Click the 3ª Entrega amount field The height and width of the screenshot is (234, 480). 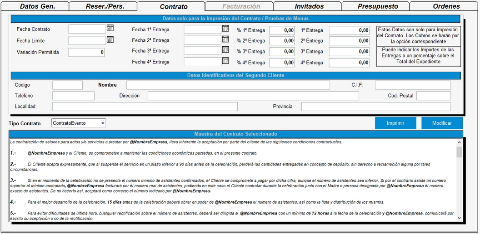349,52
